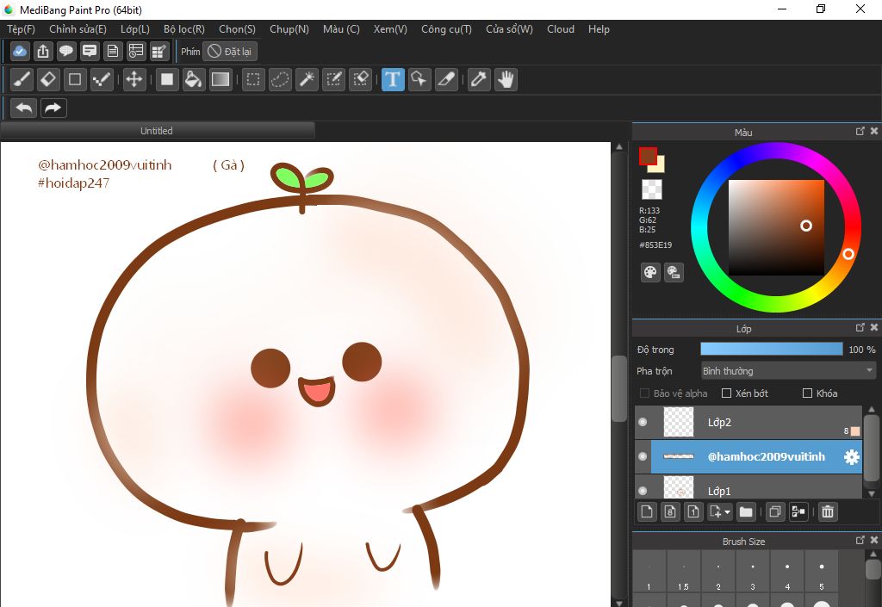Viewport: 882px width, 607px height.
Task: Select the Operation object tool
Action: [419, 80]
